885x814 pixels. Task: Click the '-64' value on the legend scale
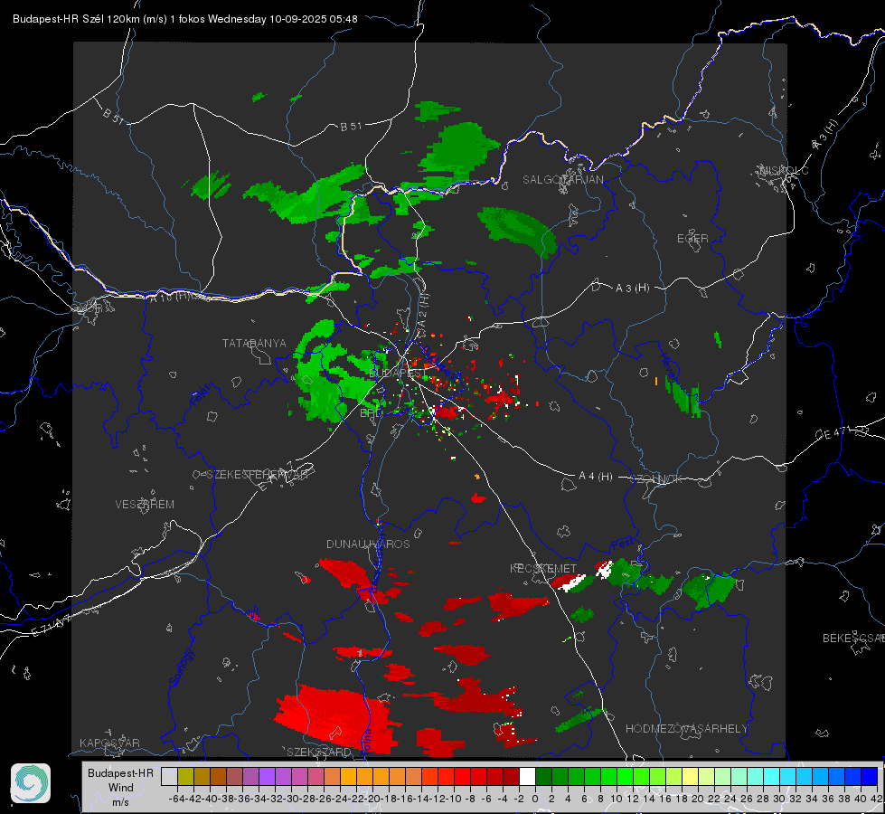click(176, 799)
